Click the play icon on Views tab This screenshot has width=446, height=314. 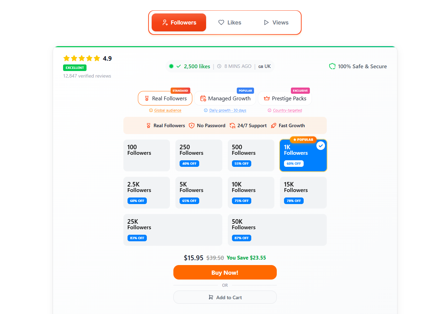click(x=266, y=22)
